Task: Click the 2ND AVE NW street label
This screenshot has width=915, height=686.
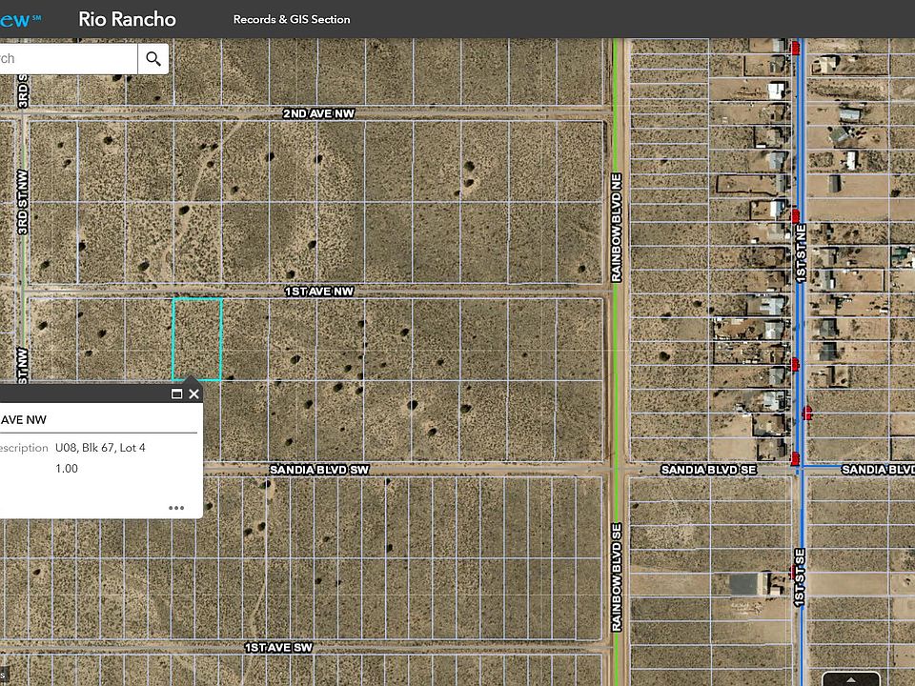Action: pos(318,113)
